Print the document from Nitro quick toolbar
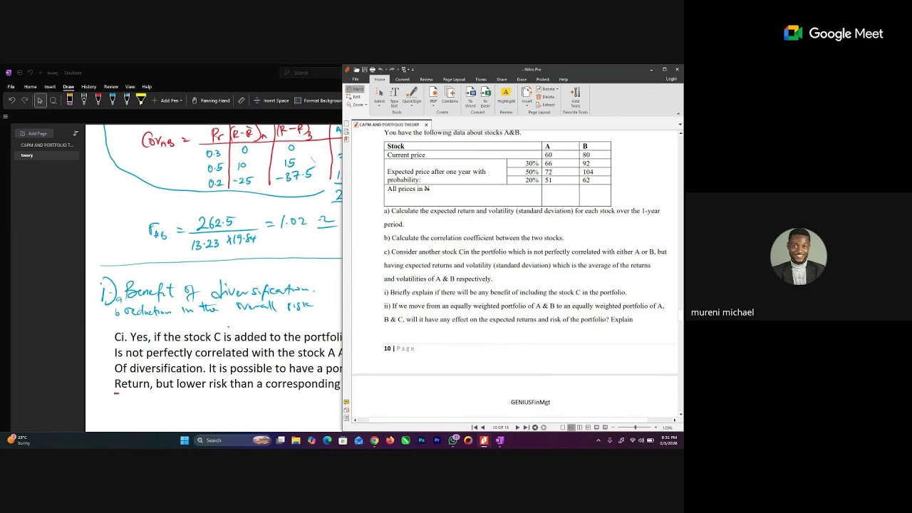Viewport: 912px width, 513px height. [372, 70]
